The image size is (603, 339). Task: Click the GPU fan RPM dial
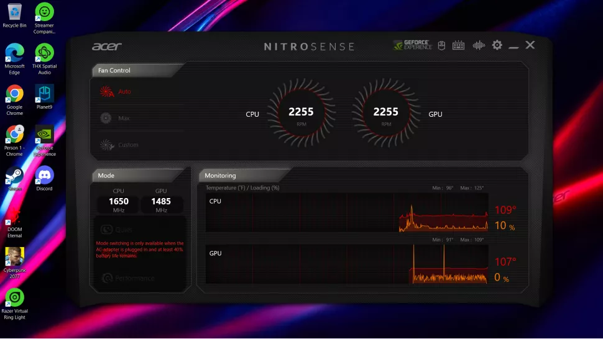[385, 113]
